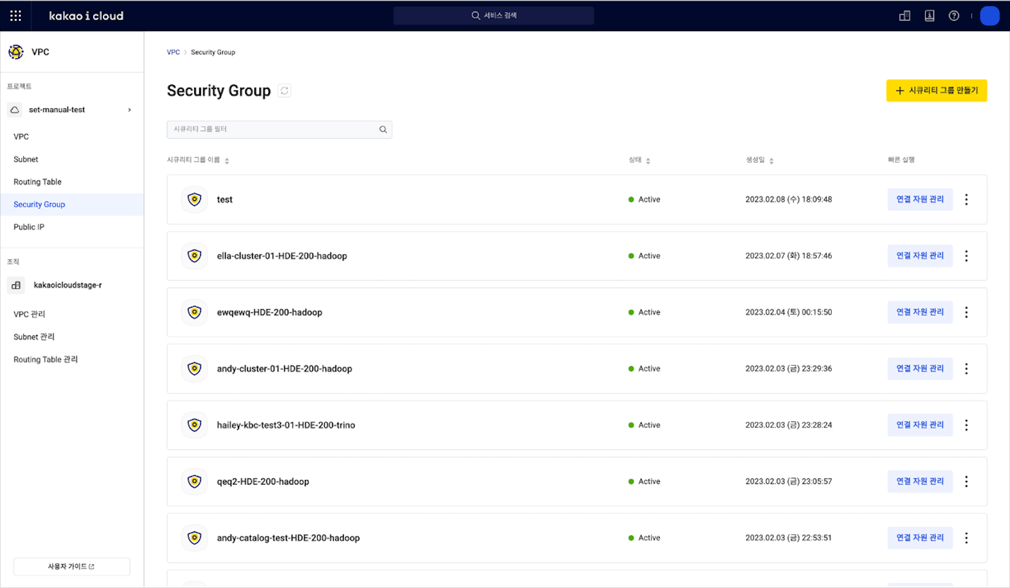
Task: Click the search magnifier in filter field
Action: [x=383, y=129]
